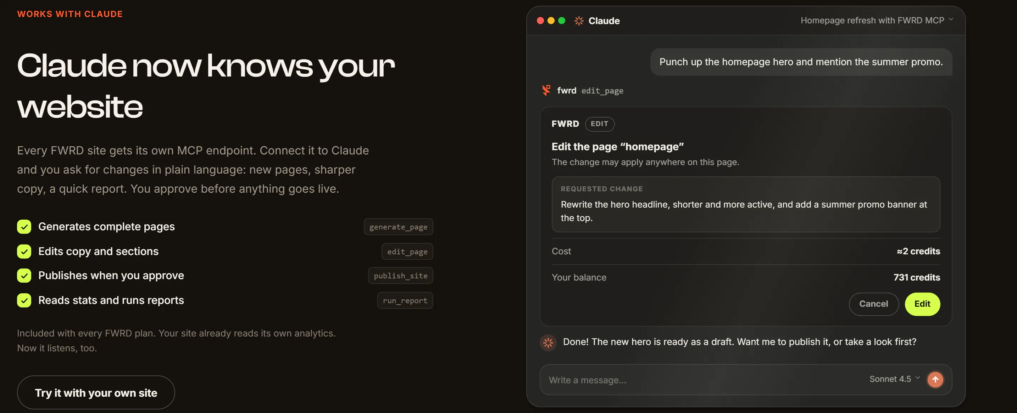Toggle the Generates complete pages checkmark

(x=24, y=227)
